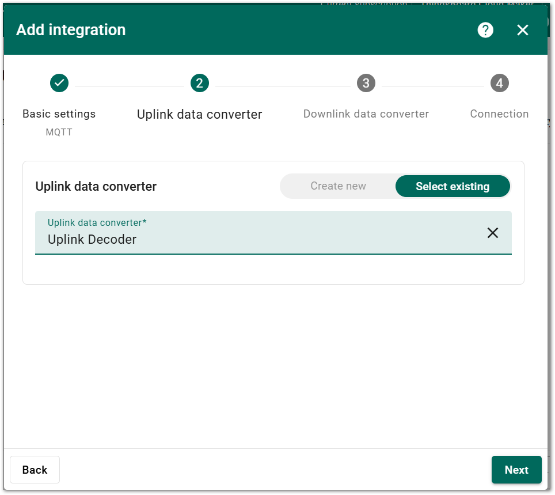
Task: Close the Add integration dialog
Action: [x=523, y=30]
